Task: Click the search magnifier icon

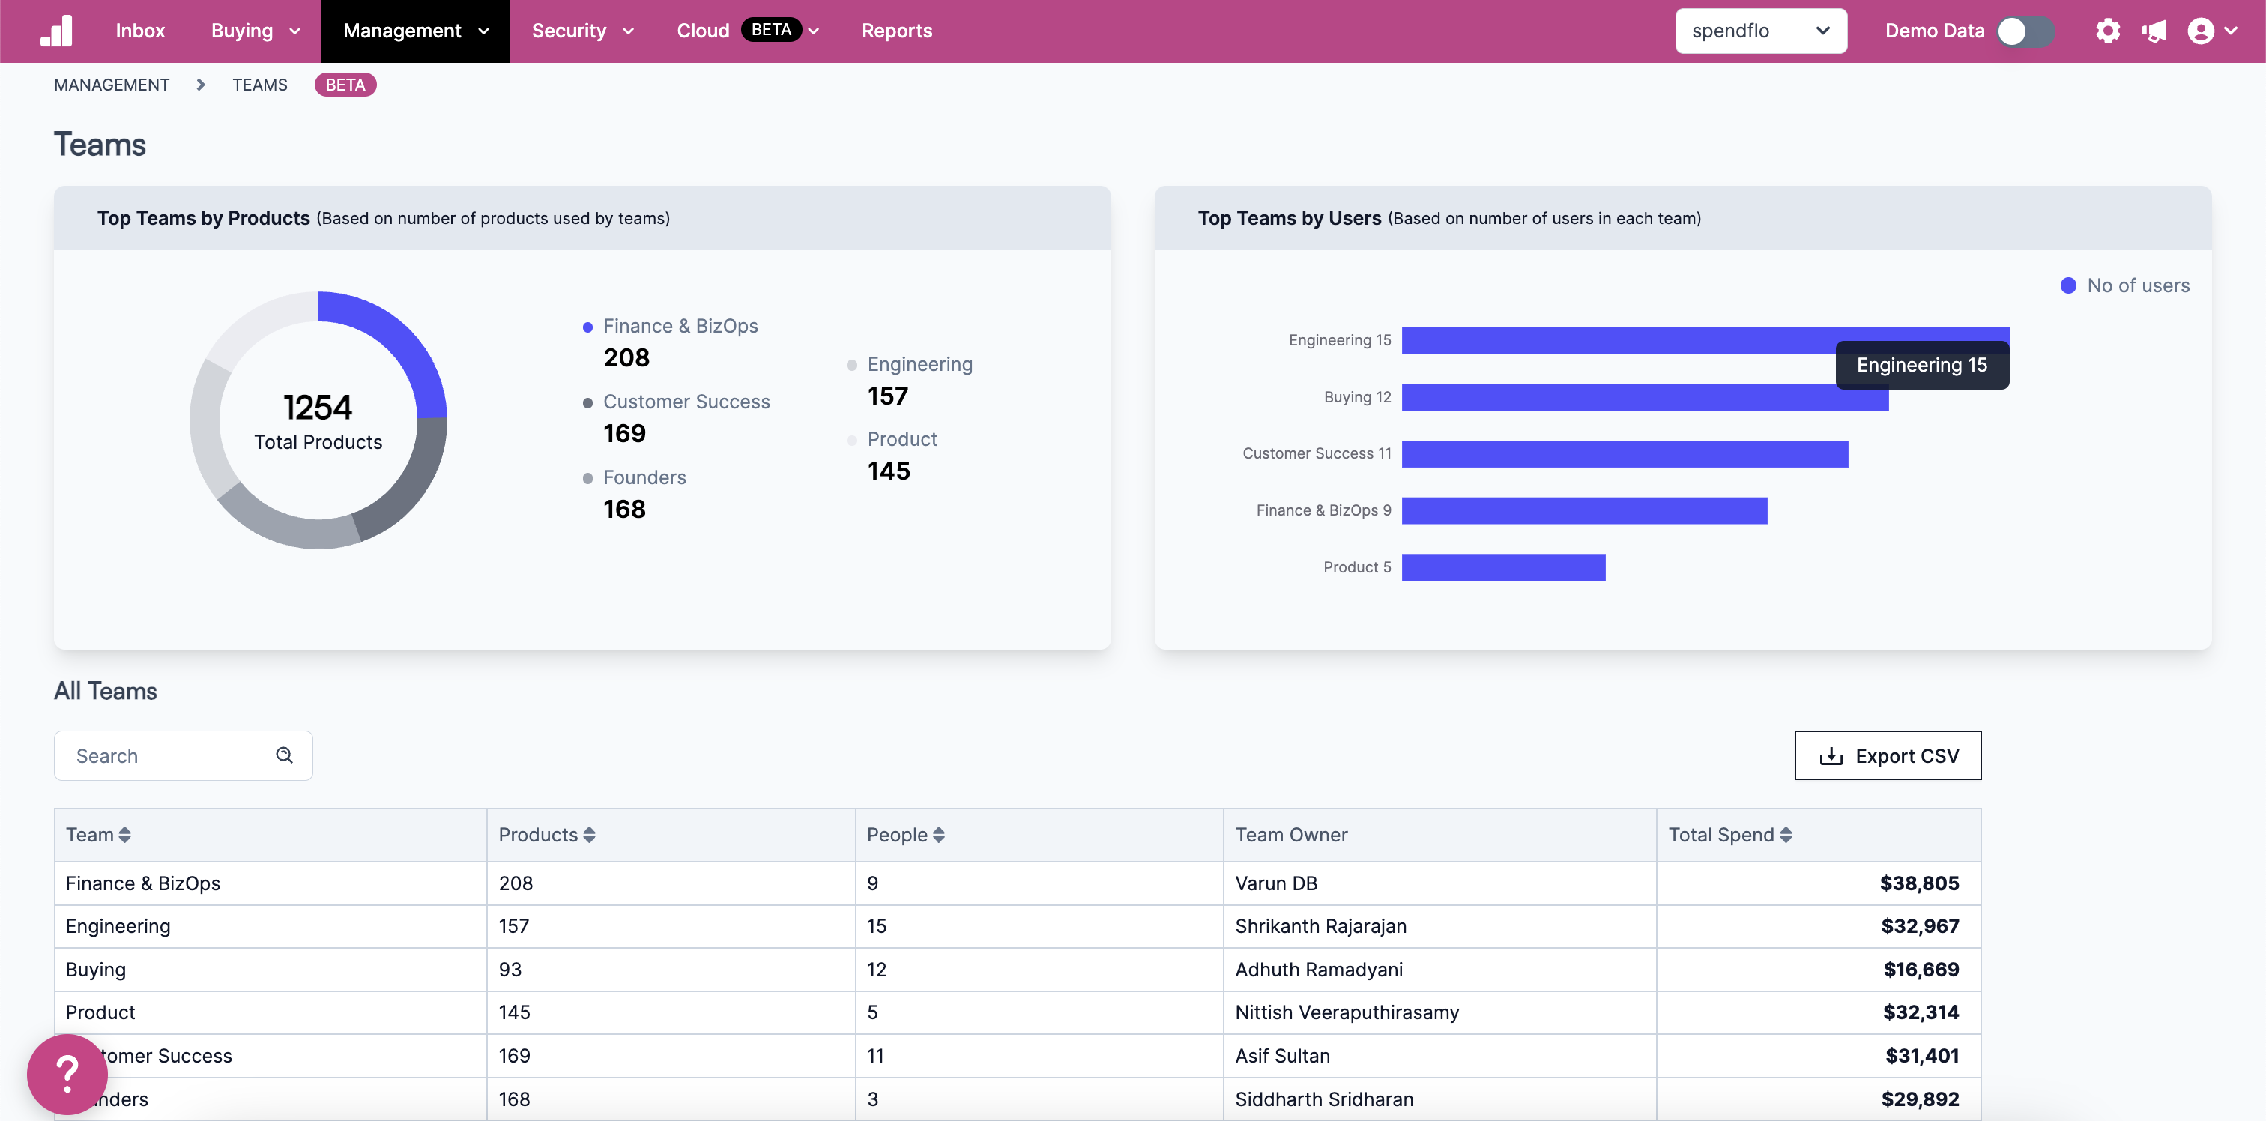Action: click(284, 755)
